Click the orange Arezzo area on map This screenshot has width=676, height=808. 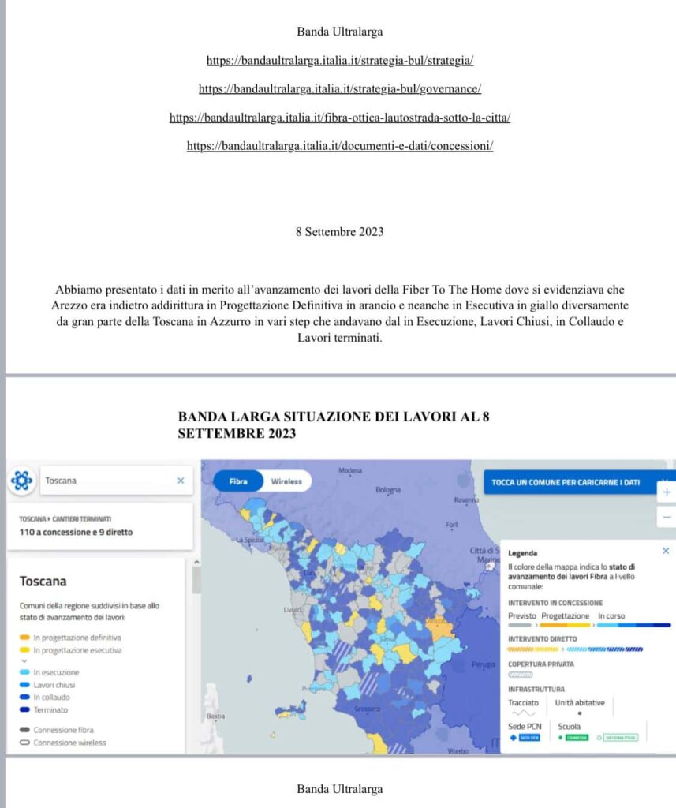coord(439,629)
